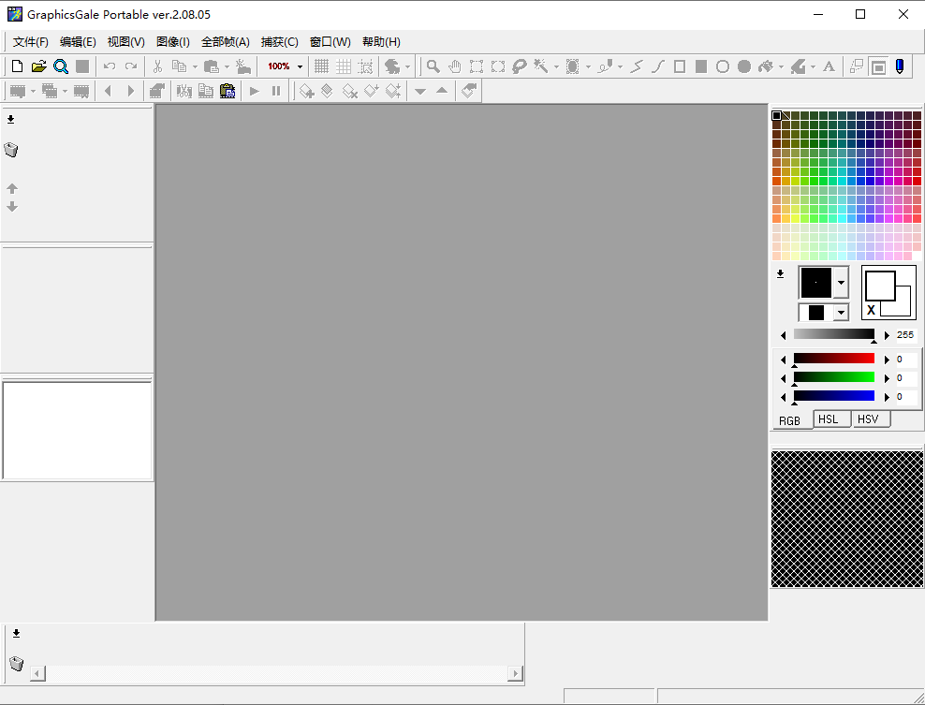This screenshot has width=925, height=705.
Task: Open the 文件(F) menu
Action: [x=30, y=42]
